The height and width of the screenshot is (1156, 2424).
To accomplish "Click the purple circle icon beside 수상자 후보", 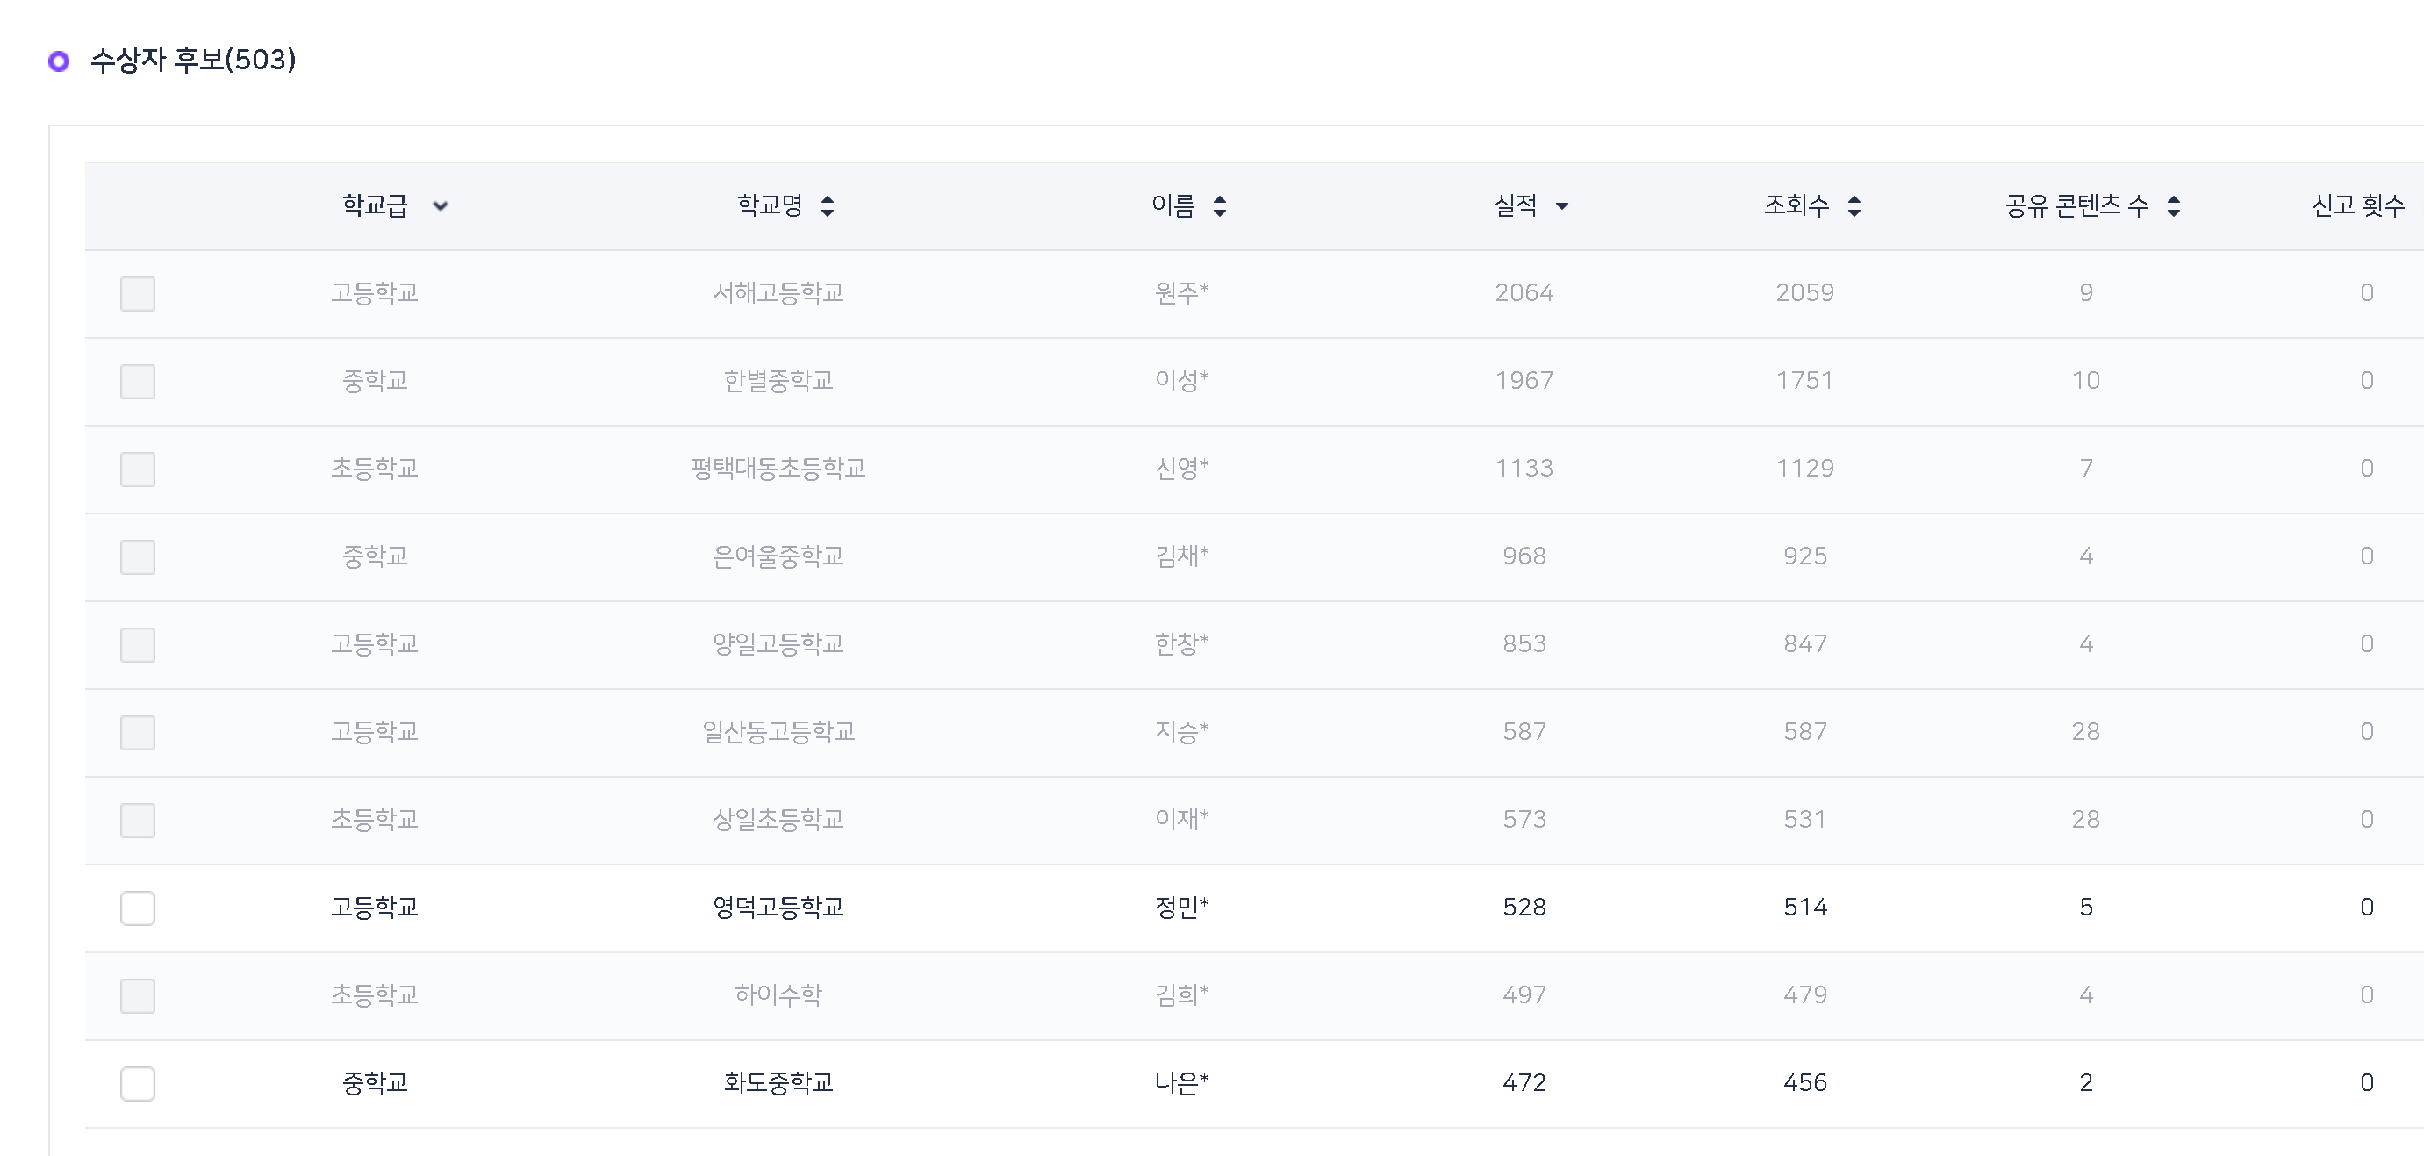I will 58,61.
